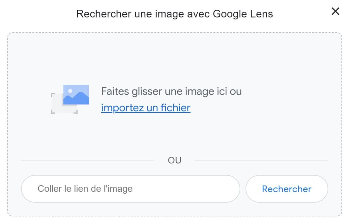Click the X to close the Lens dialog
349x223 pixels.
tap(335, 11)
